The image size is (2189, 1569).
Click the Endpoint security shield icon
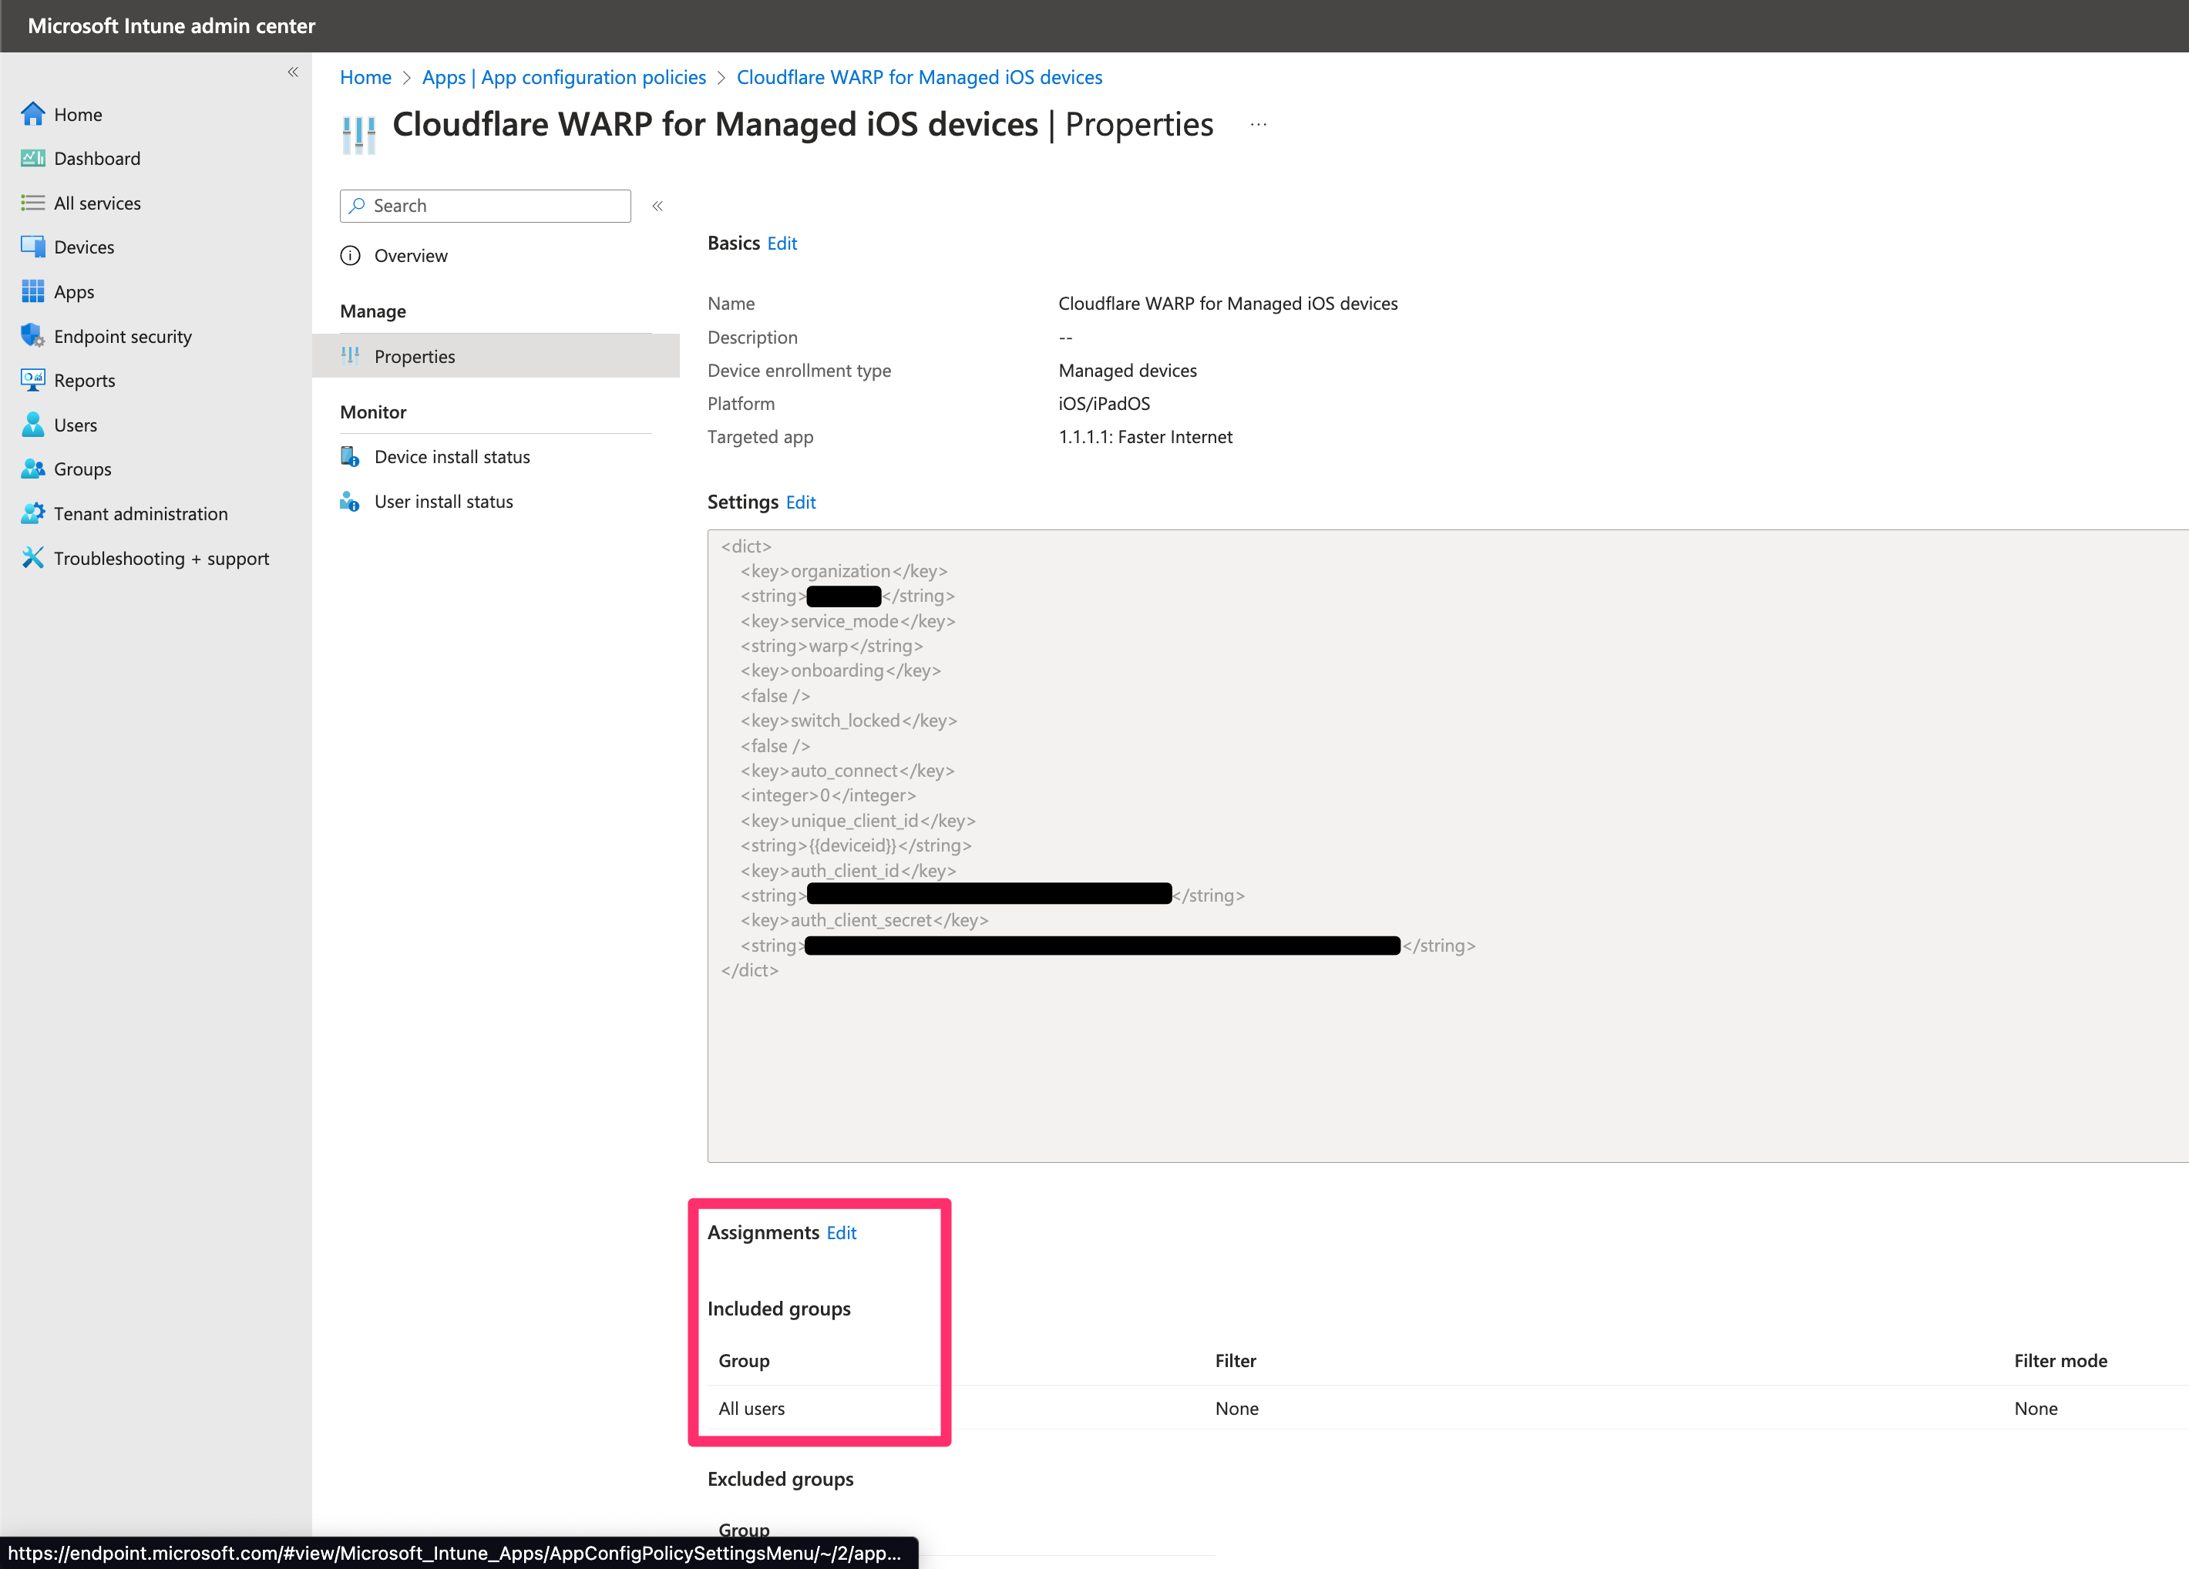(33, 336)
